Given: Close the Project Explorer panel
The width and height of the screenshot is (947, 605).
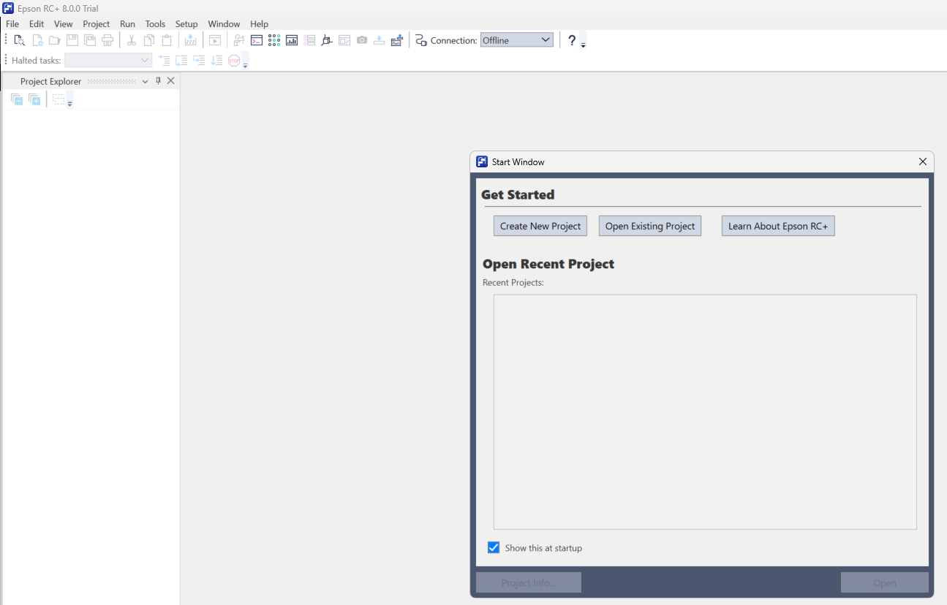Looking at the screenshot, I should [x=171, y=81].
